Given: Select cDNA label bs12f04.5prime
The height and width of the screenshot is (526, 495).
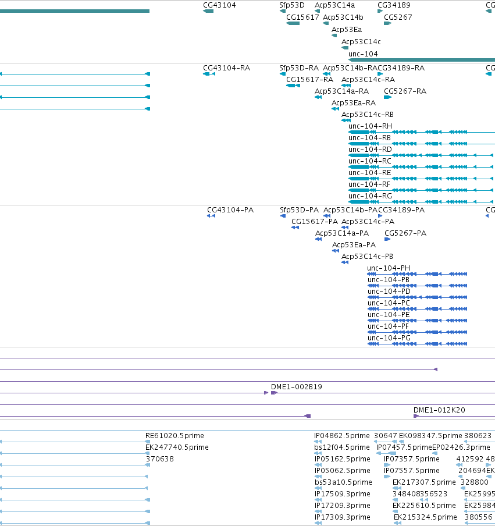Looking at the screenshot, I should pos(342,447).
